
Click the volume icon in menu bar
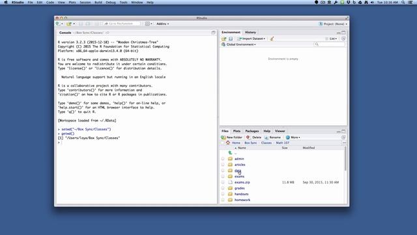click(372, 2)
